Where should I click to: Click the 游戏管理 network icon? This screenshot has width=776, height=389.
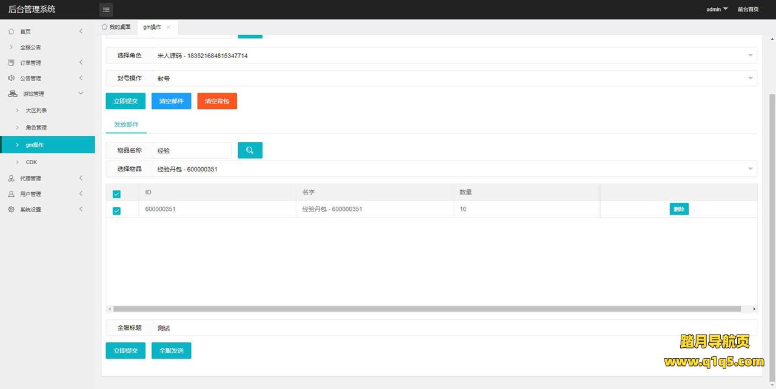[13, 94]
